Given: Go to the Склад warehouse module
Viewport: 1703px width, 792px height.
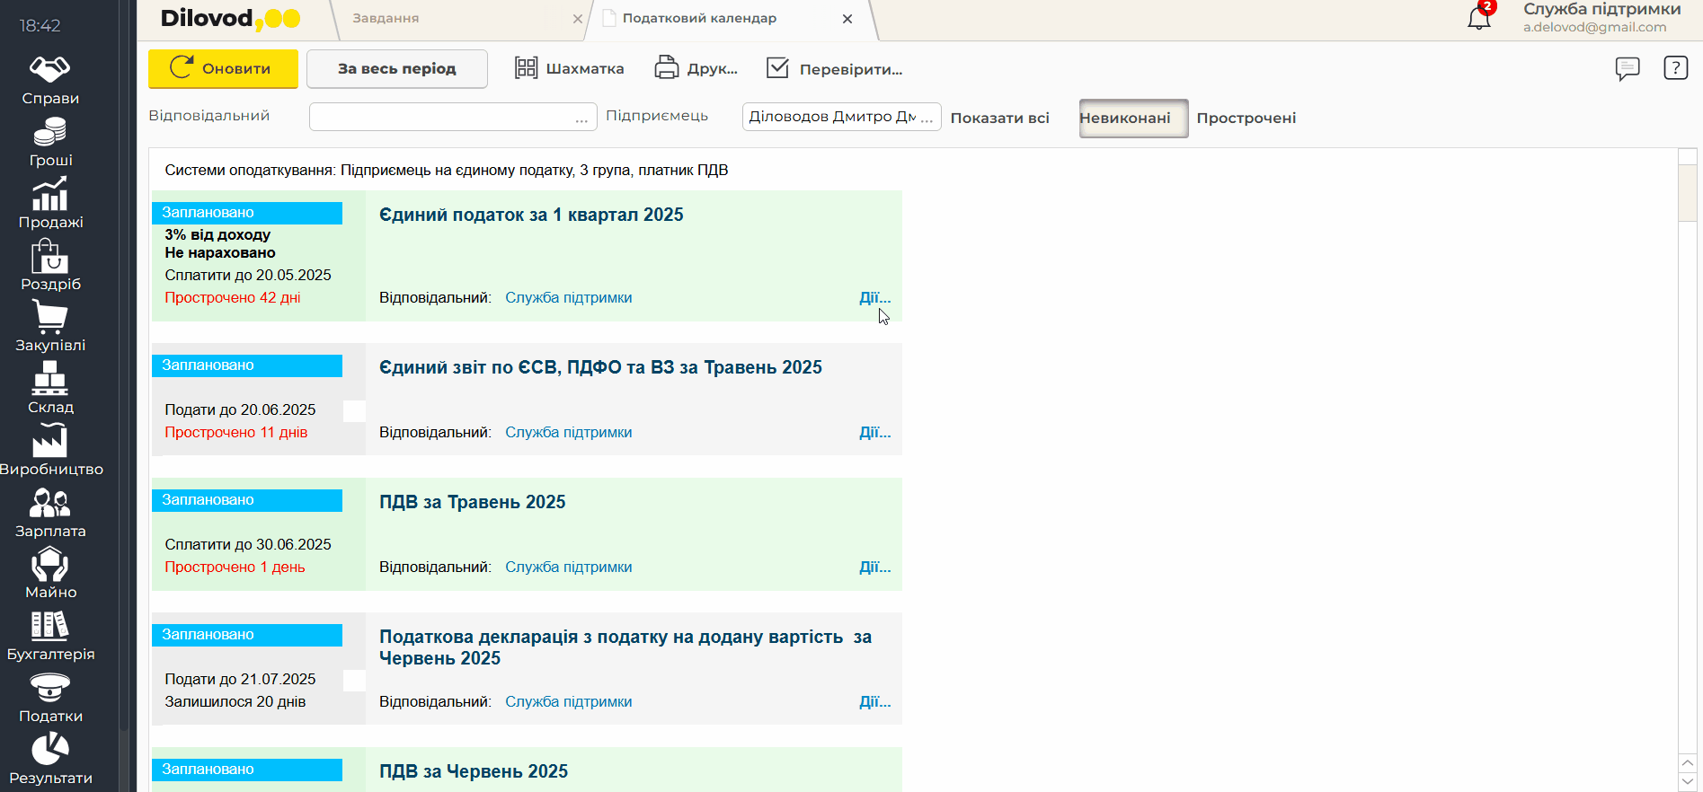Looking at the screenshot, I should tap(50, 389).
